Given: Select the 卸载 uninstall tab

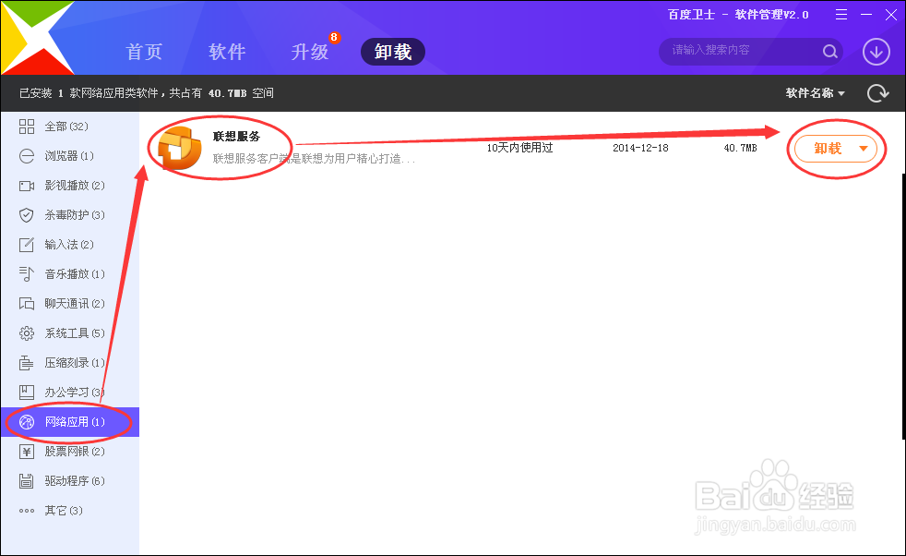Looking at the screenshot, I should pos(393,52).
